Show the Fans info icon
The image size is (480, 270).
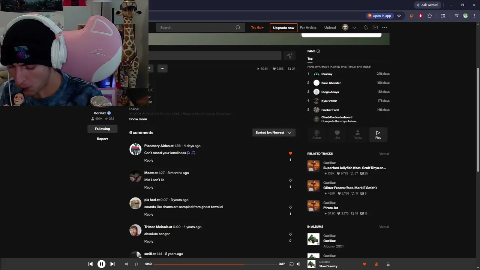tap(318, 51)
